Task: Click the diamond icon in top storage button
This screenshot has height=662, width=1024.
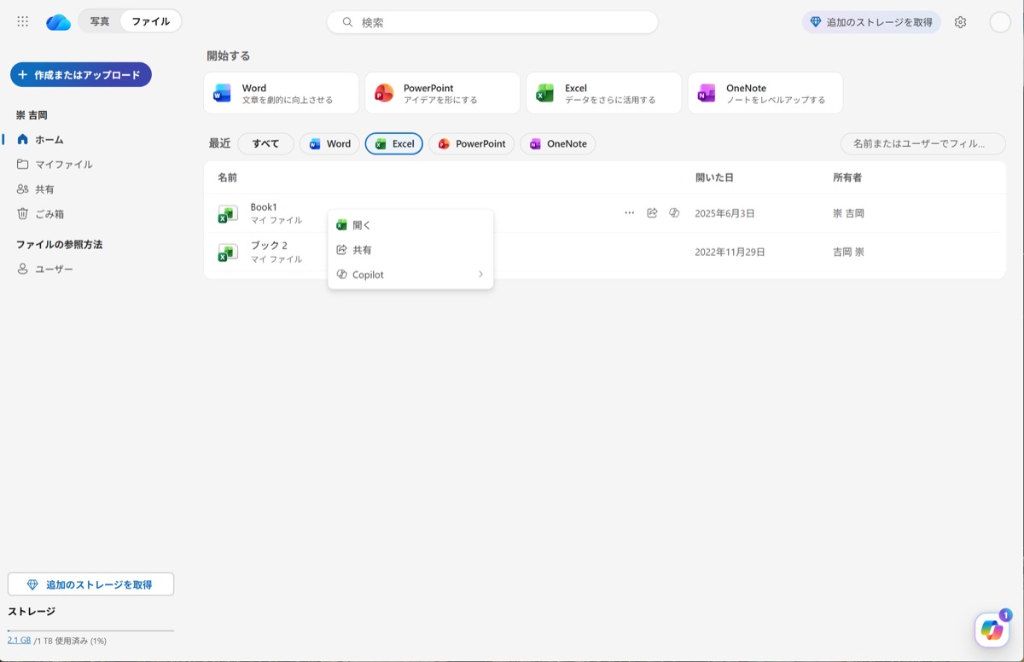Action: click(816, 22)
